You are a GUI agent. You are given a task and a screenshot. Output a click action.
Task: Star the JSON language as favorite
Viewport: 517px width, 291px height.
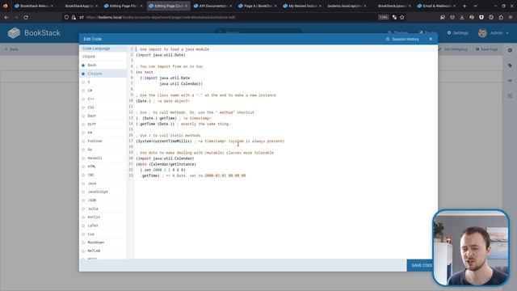83,200
